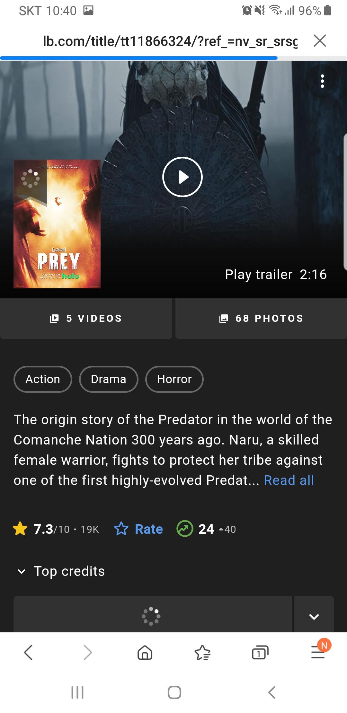Tap the URL address bar
347x713 pixels.
[x=170, y=41]
